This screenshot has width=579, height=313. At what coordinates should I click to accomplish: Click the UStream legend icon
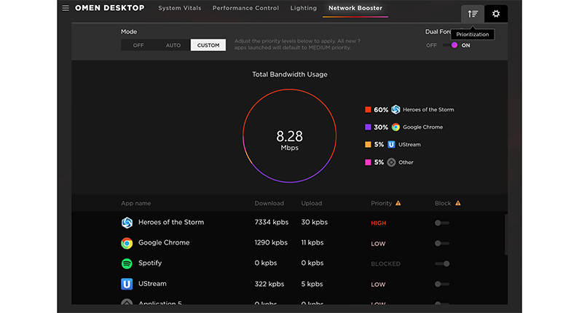pyautogui.click(x=391, y=145)
